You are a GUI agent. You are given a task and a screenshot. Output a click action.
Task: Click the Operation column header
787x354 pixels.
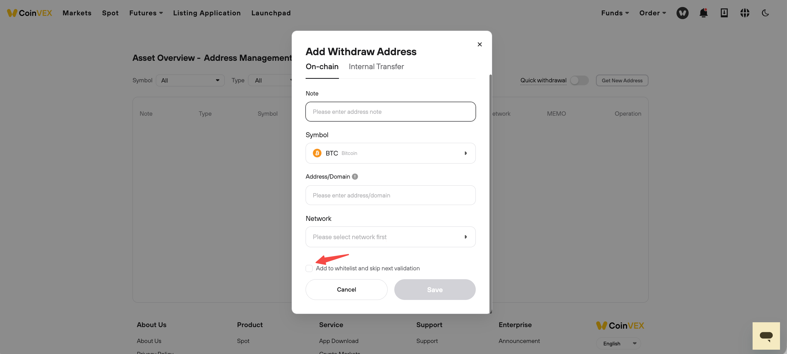pyautogui.click(x=628, y=114)
